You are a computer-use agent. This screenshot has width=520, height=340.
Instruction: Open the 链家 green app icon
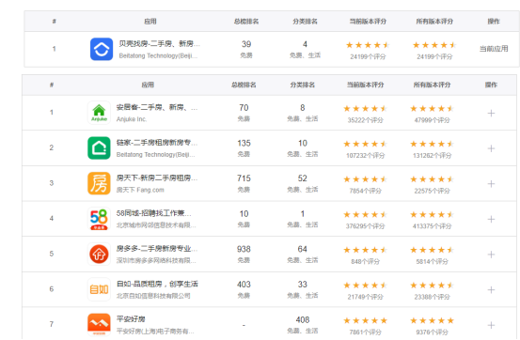coord(99,148)
